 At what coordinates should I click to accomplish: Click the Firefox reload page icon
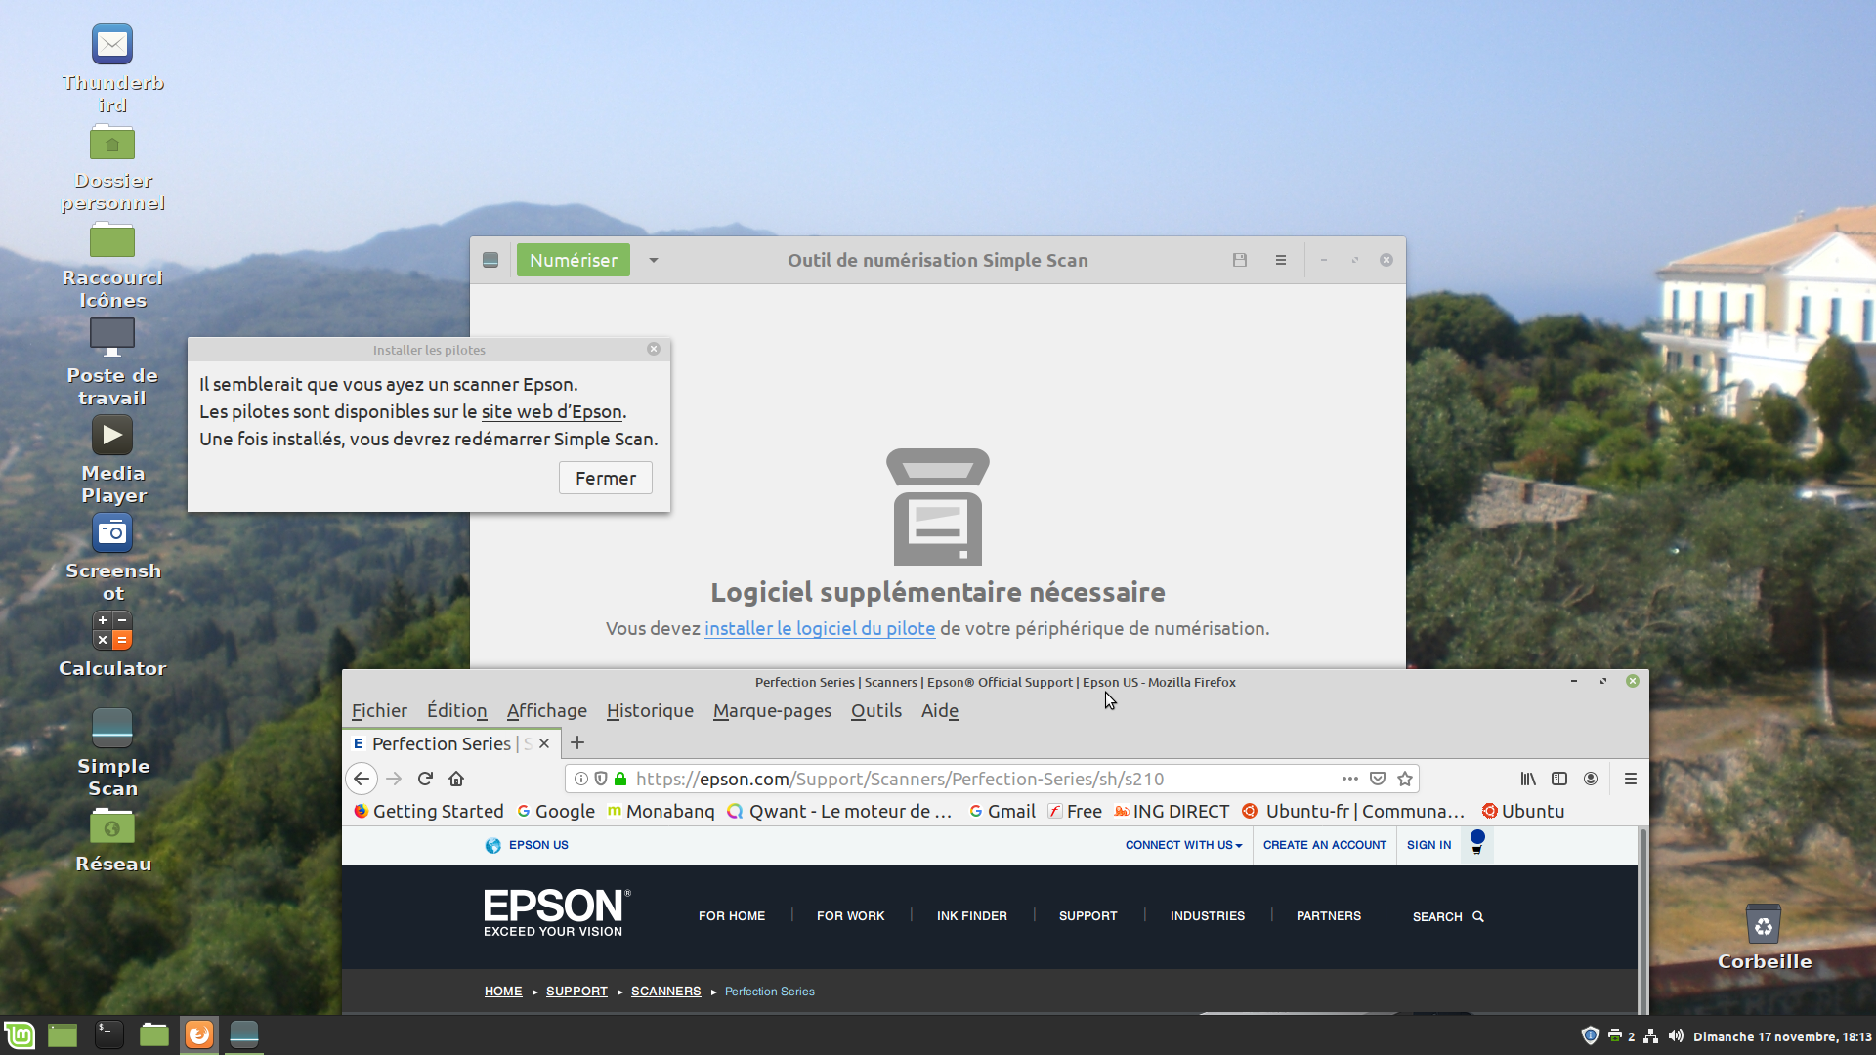pos(425,779)
